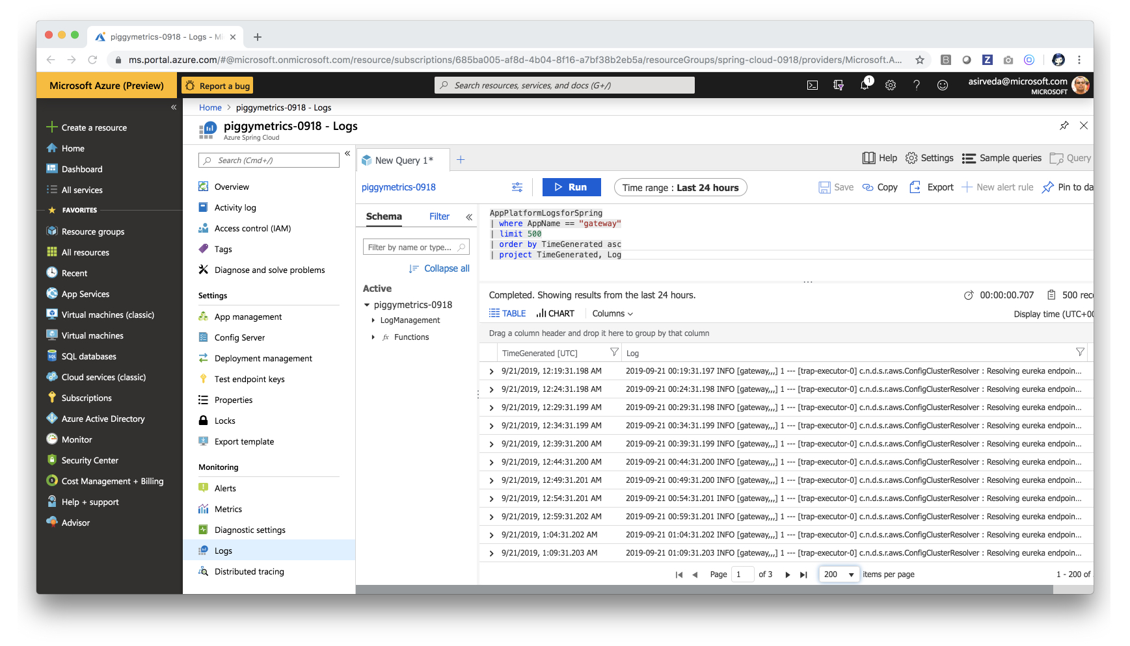This screenshot has height=646, width=1130.
Task: Expand the 12:24:31.198 AM log row
Action: click(491, 390)
